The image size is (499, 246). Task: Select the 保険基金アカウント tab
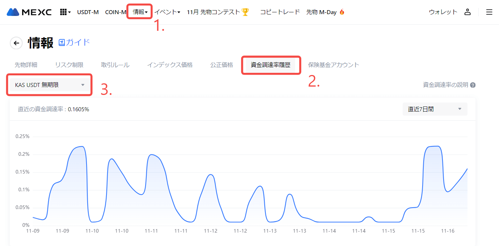[x=334, y=65]
